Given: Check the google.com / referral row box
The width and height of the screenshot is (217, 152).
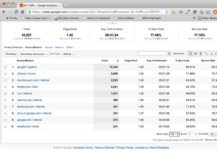Looking at the screenshot, I should [5, 120].
